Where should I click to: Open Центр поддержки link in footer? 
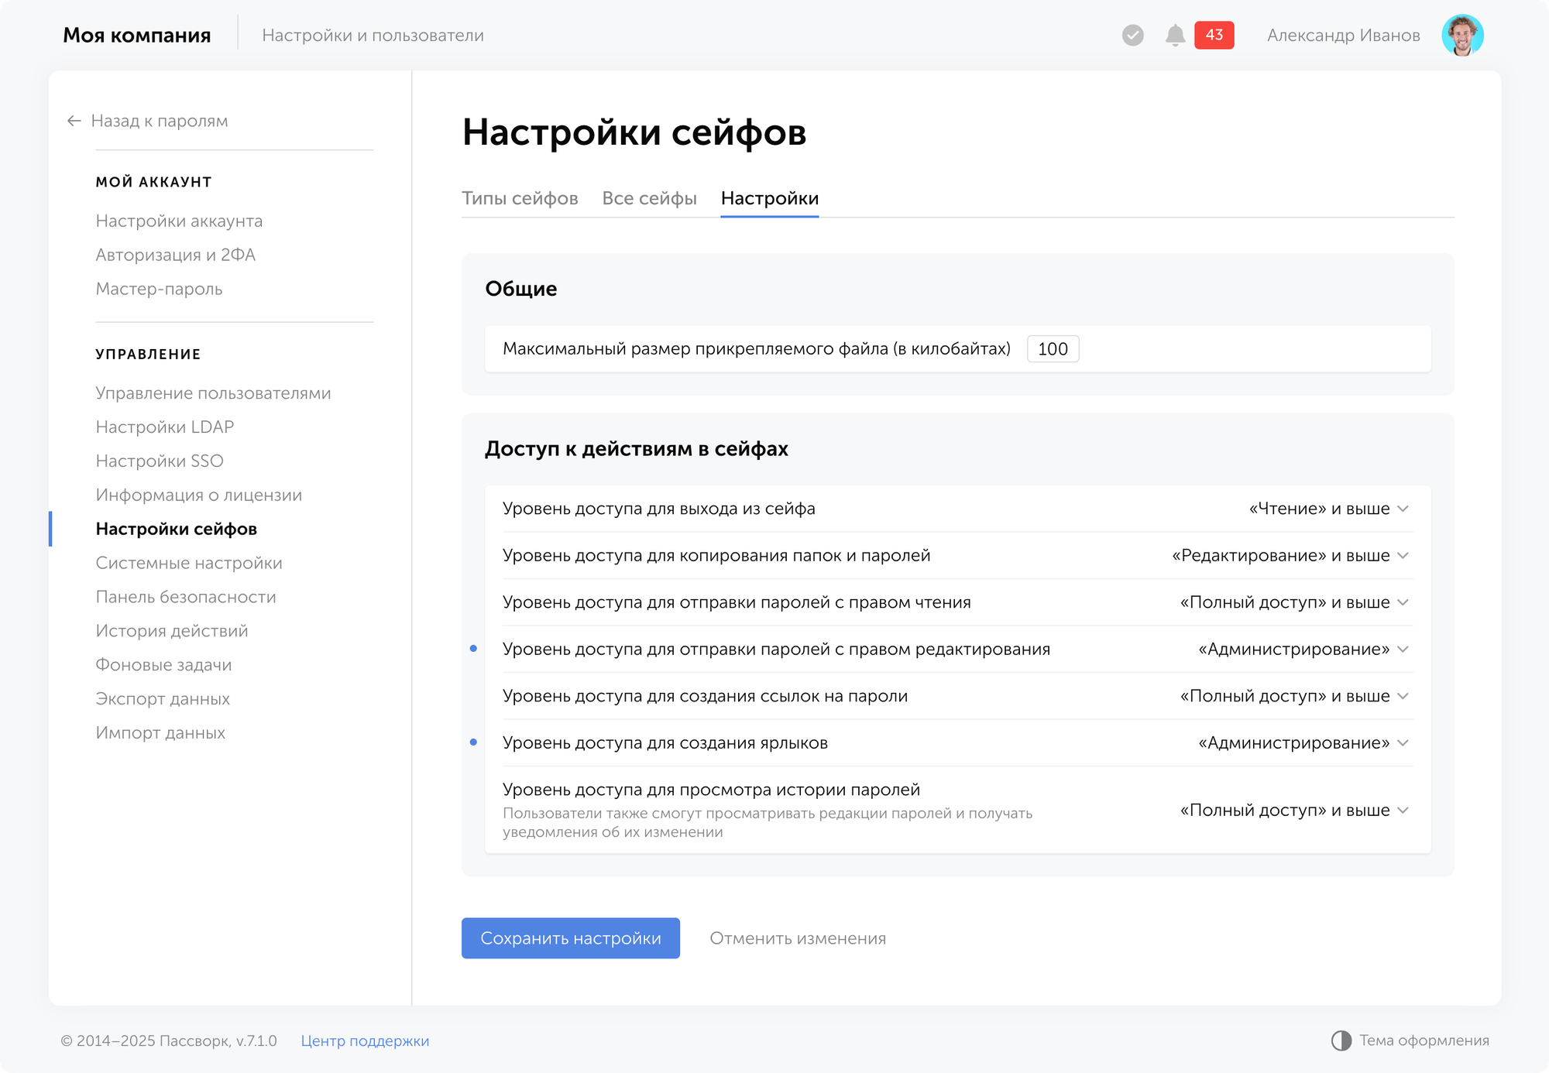[x=365, y=1040]
